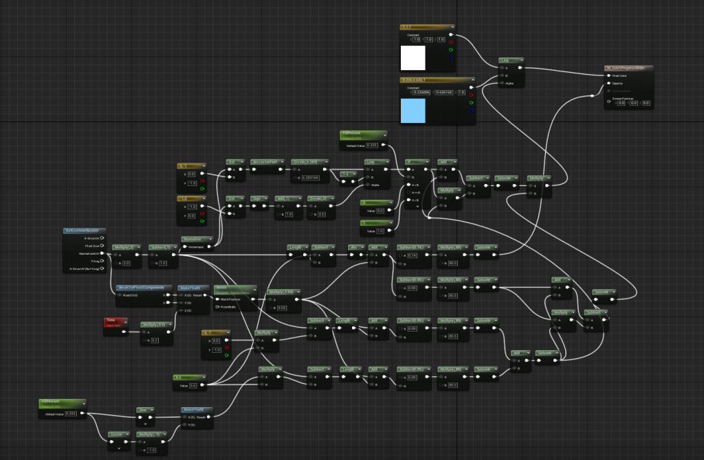Screen dimensions: 704x460
Task: Click the Noise node FilterWidth input pin
Action: [x=217, y=307]
